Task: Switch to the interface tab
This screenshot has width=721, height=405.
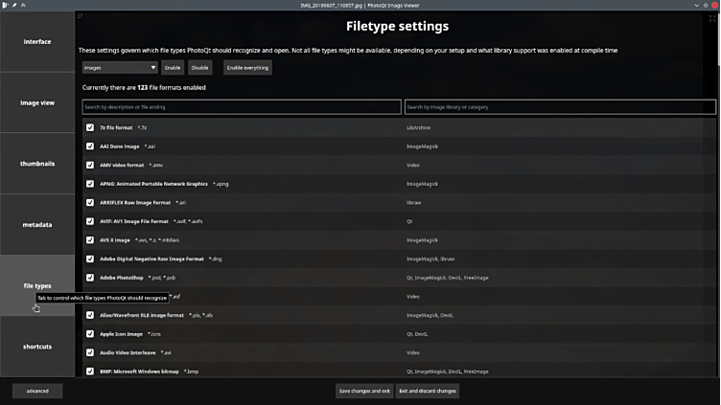Action: [37, 42]
